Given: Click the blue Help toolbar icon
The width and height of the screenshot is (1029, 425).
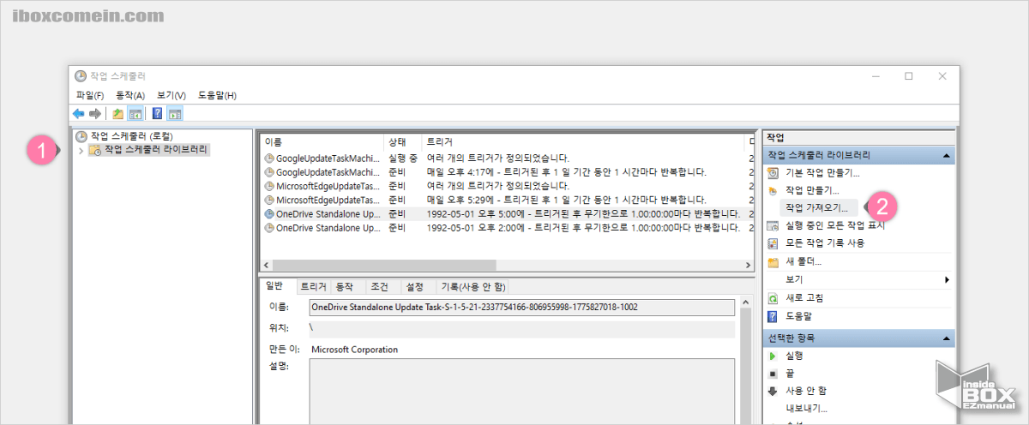Looking at the screenshot, I should pyautogui.click(x=158, y=113).
